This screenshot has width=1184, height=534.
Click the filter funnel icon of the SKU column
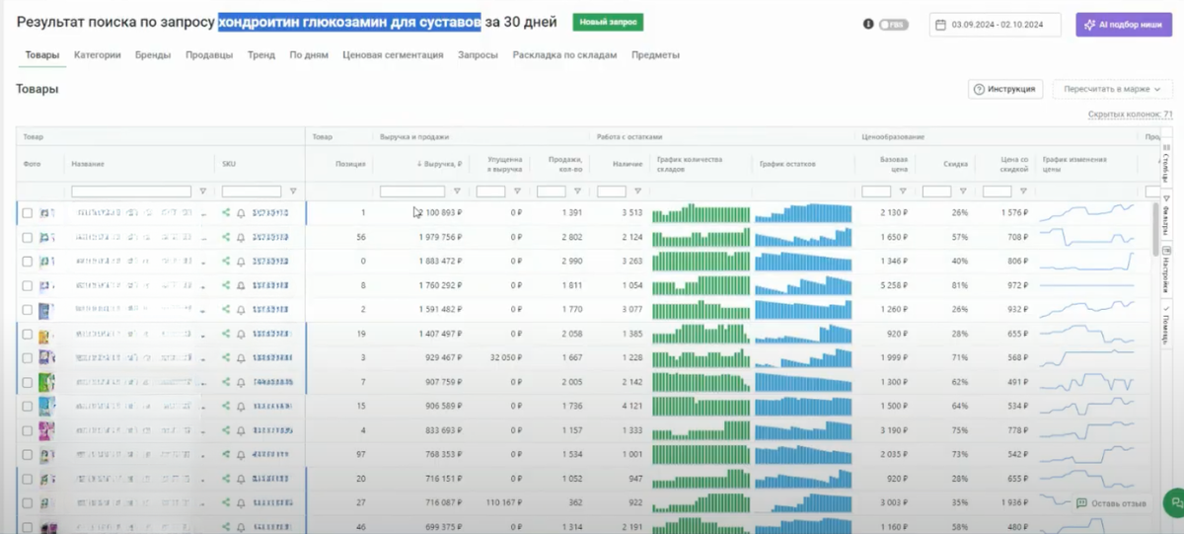tap(293, 191)
